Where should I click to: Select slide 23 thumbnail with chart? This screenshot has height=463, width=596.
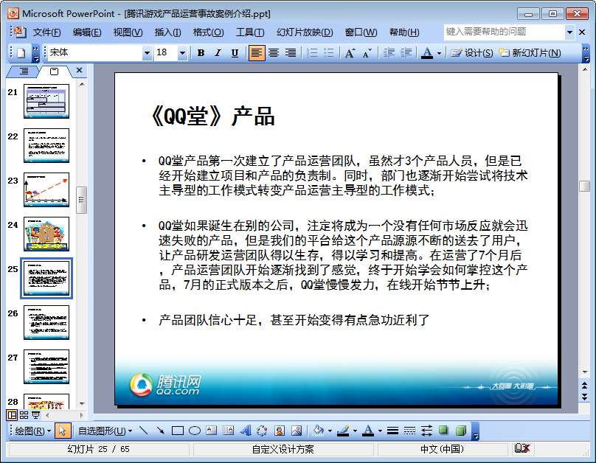(46, 189)
